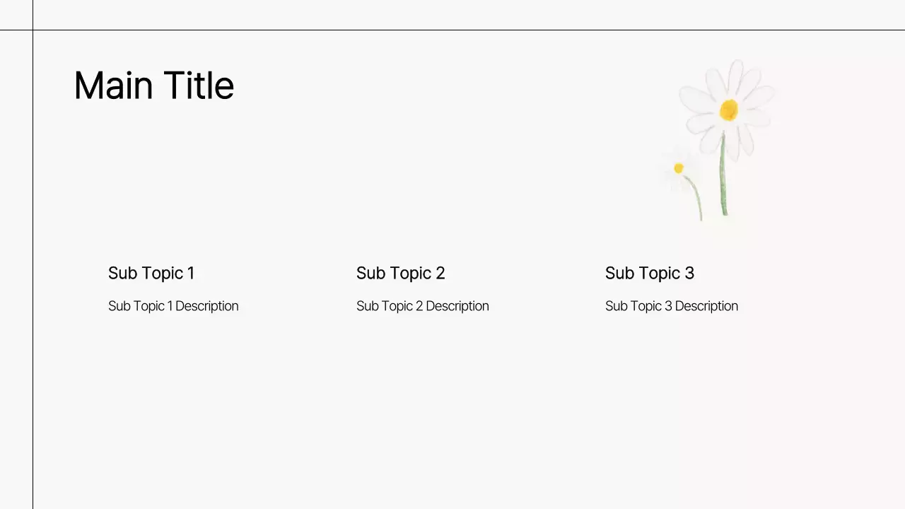This screenshot has width=905, height=509.
Task: Select the Sub Topic 1 heading
Action: click(151, 274)
